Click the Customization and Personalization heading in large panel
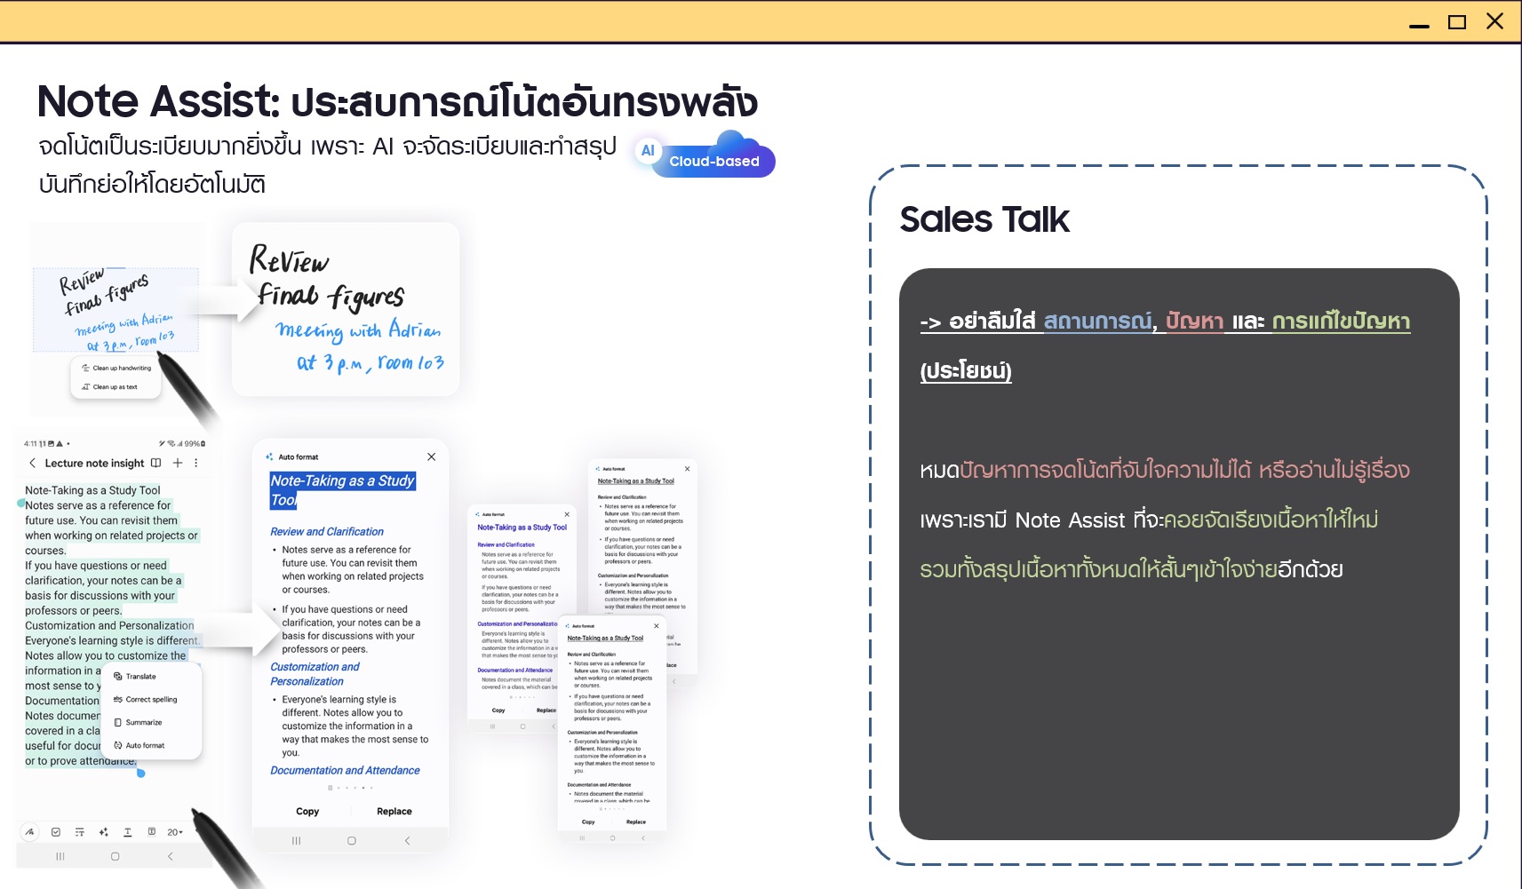1522x889 pixels. click(x=315, y=674)
